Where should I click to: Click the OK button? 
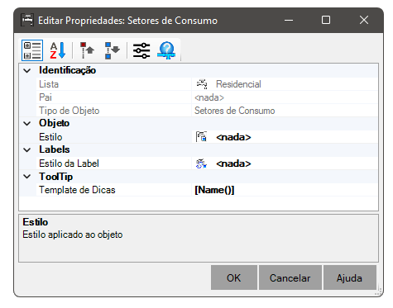234,277
